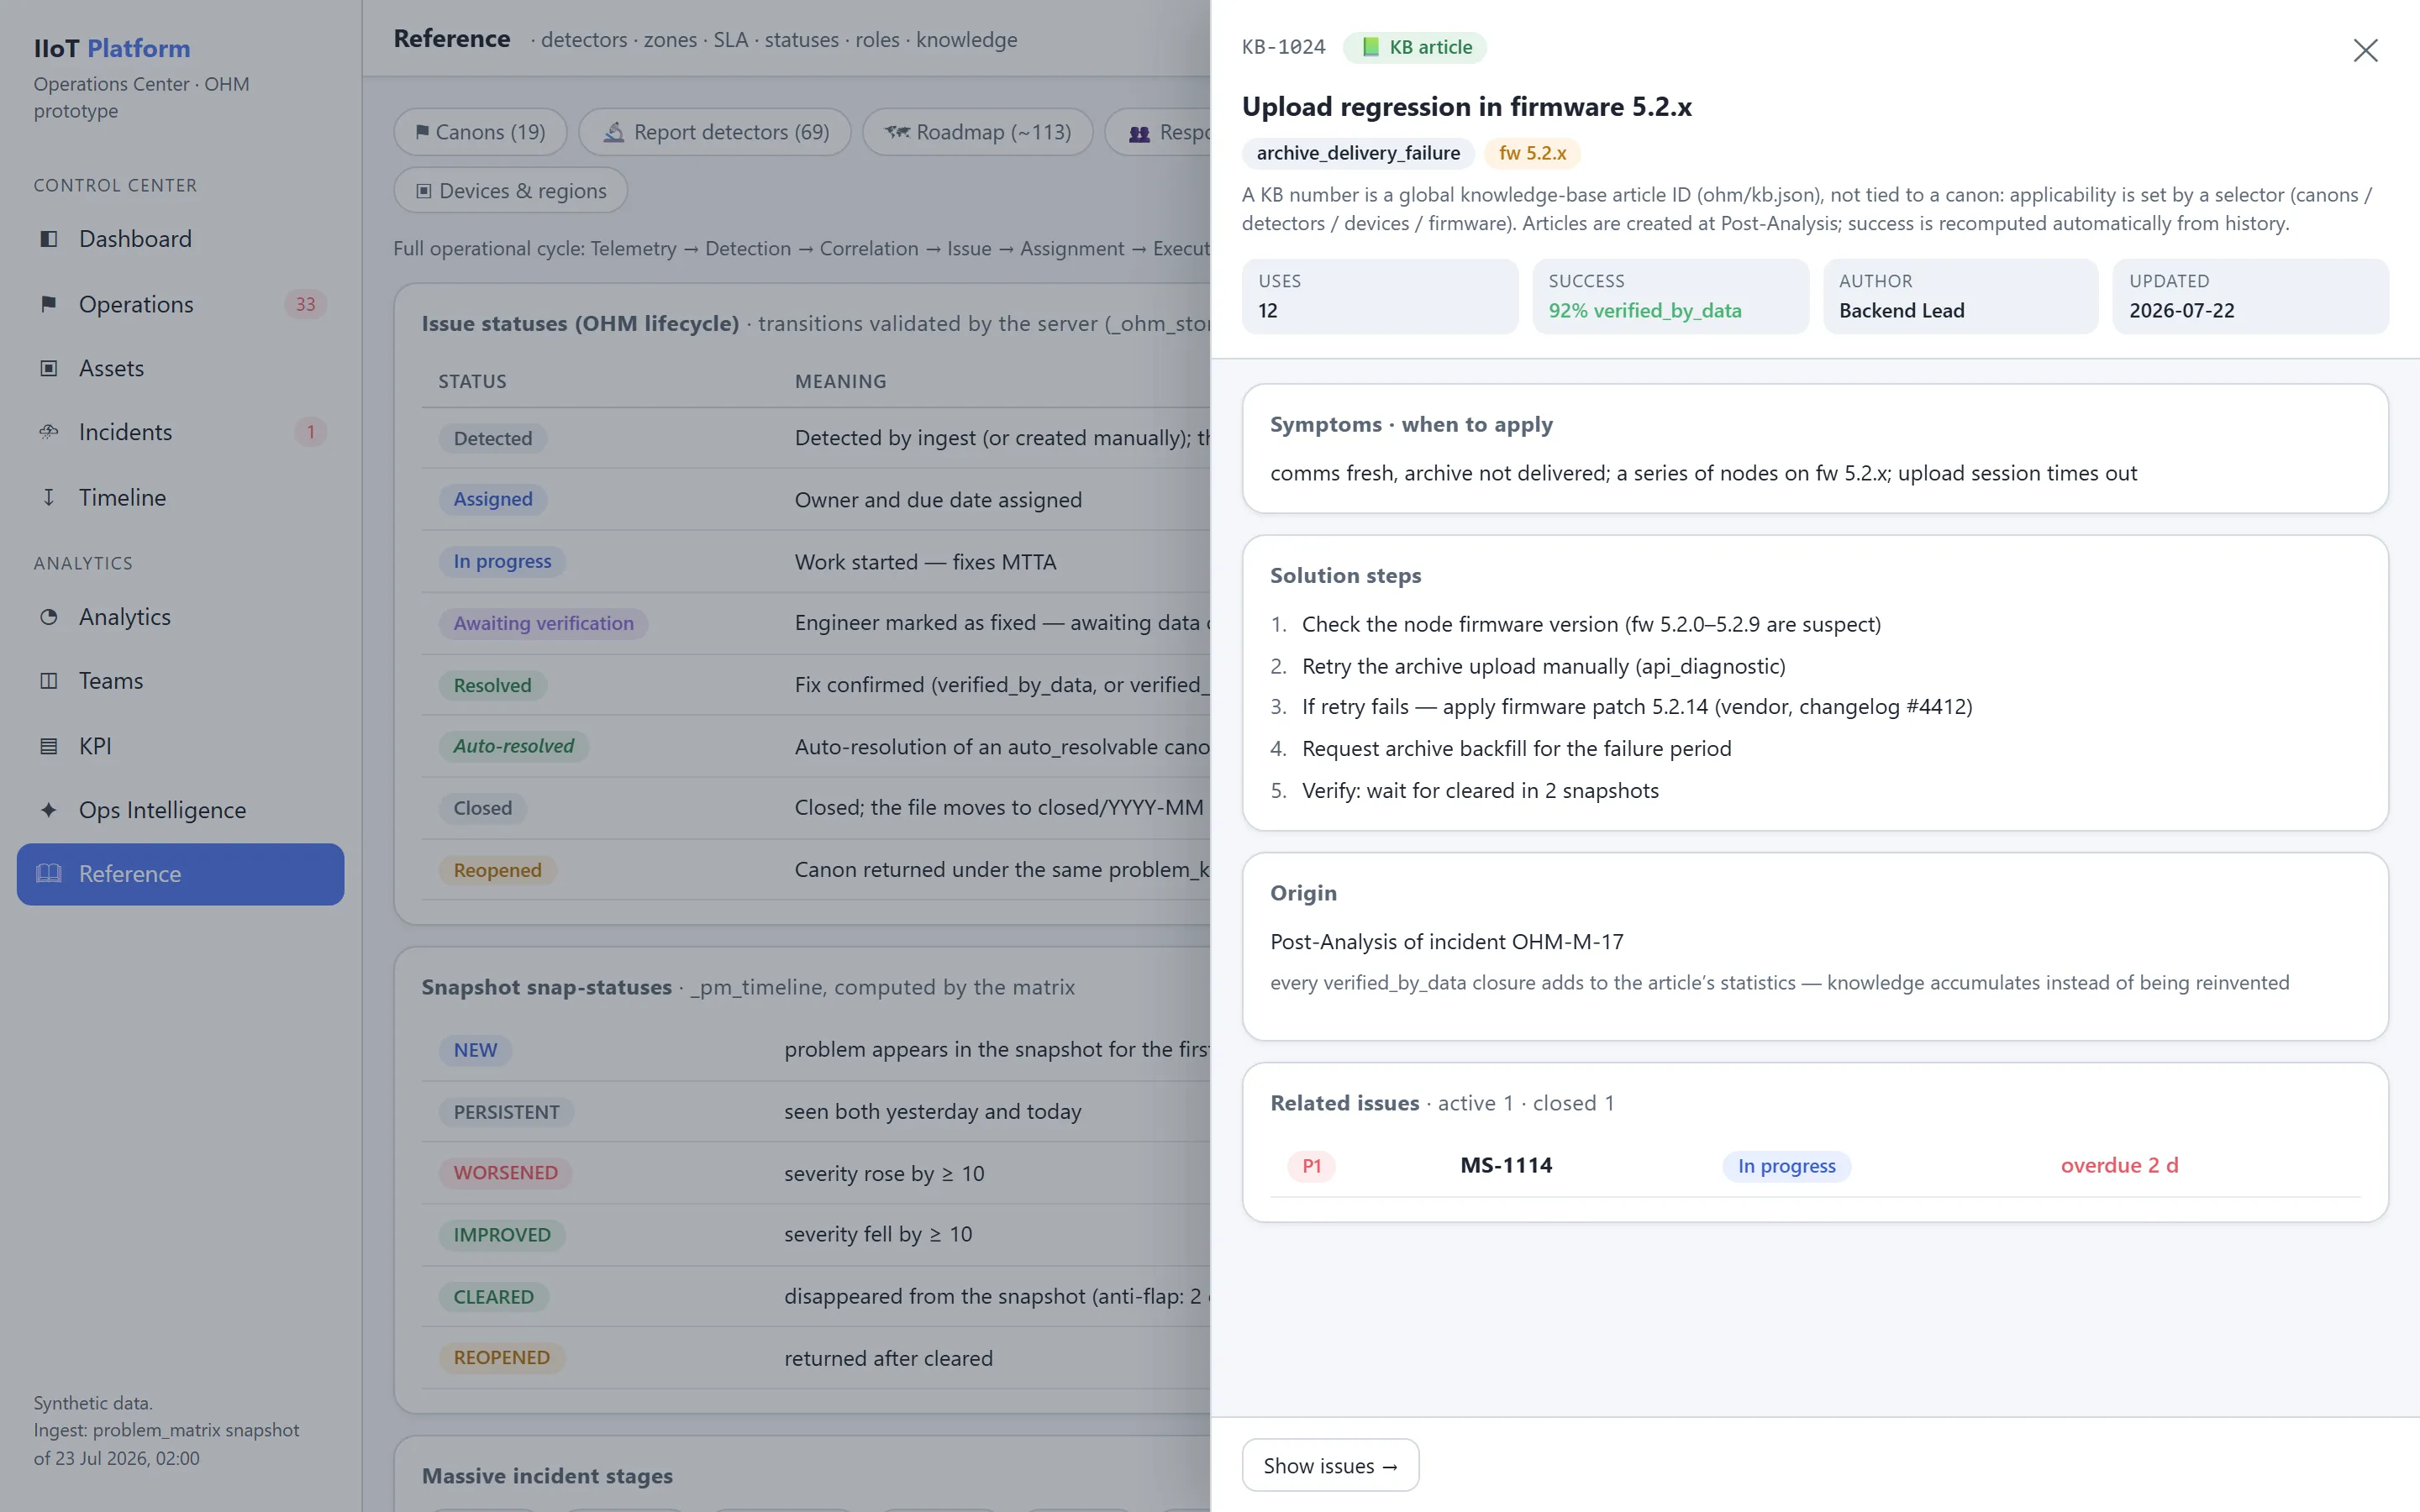Click the Reopened status chip
2420x1512 pixels.
497,870
